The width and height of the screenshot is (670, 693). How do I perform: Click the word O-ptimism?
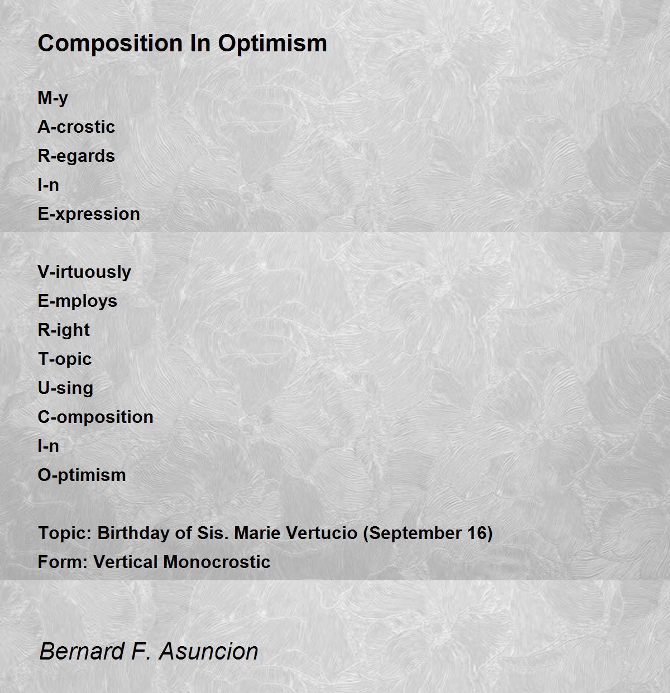click(82, 475)
